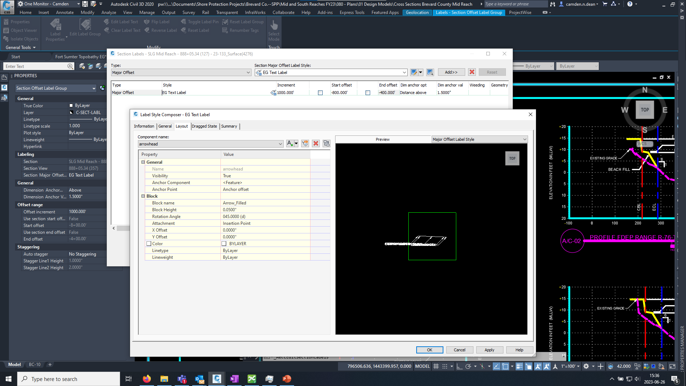Click the Add>> button

tap(451, 72)
